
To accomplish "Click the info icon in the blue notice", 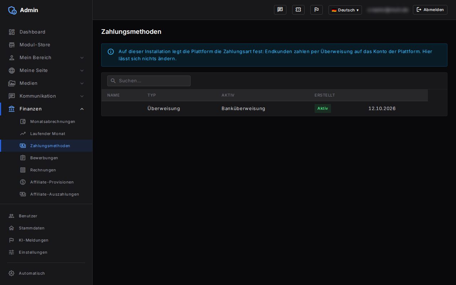I will click(x=111, y=52).
